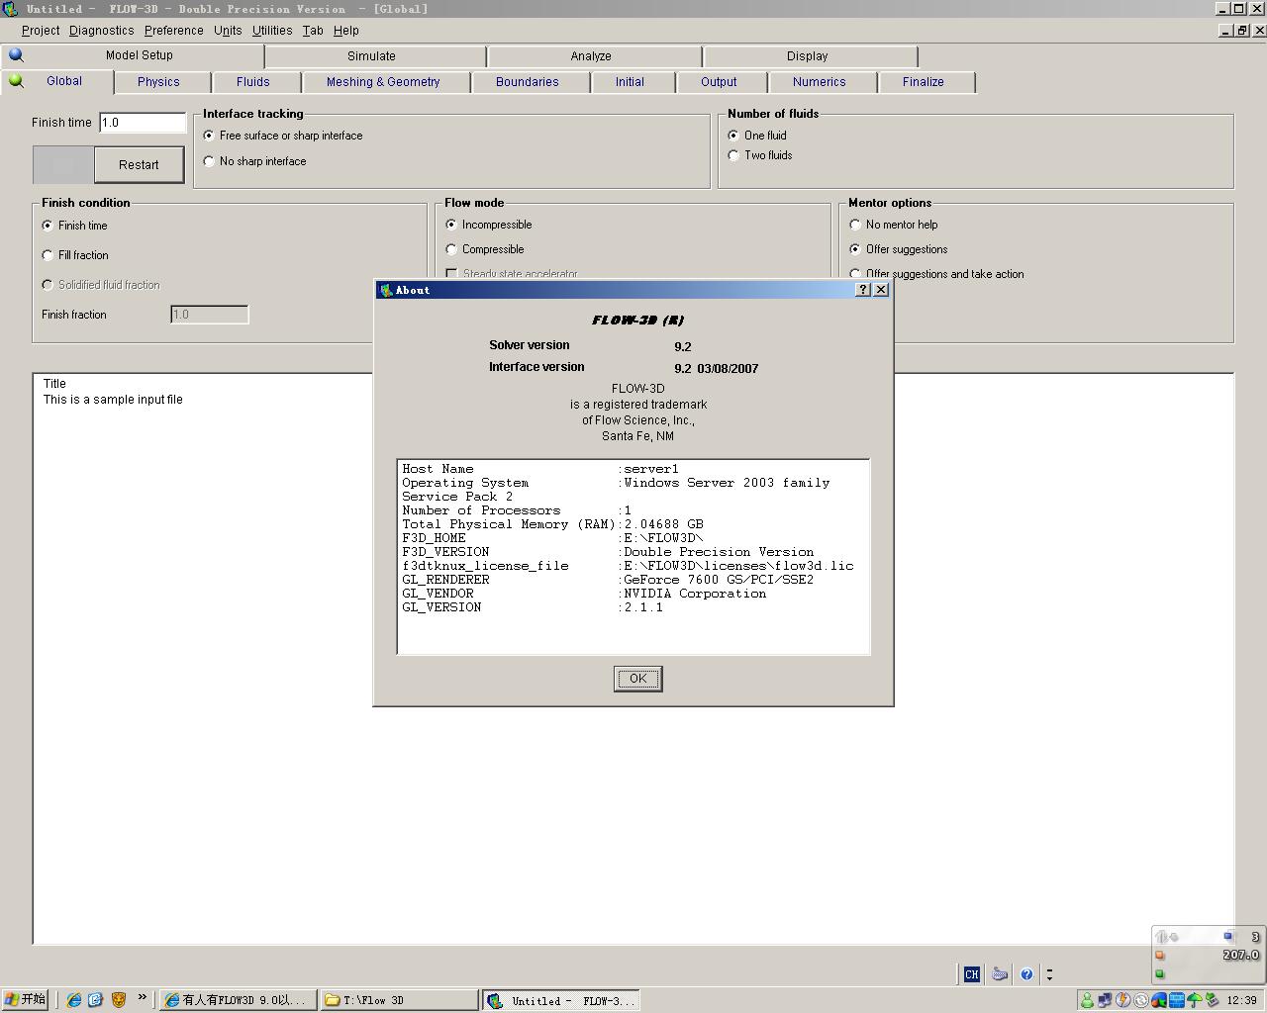This screenshot has width=1267, height=1013.
Task: Select No mentor help option
Action: click(x=855, y=225)
